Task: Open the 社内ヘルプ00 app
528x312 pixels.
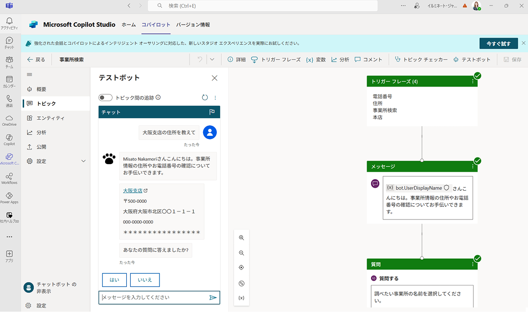Action: click(9, 217)
